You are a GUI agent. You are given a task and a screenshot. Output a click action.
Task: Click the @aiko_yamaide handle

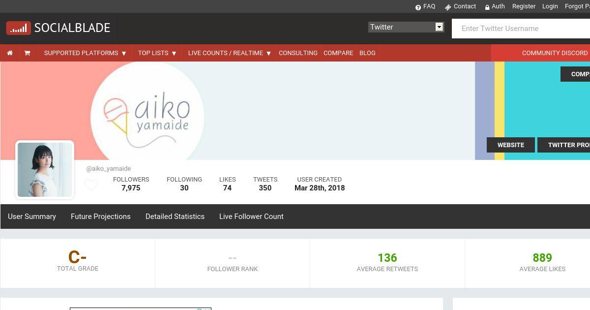point(109,169)
